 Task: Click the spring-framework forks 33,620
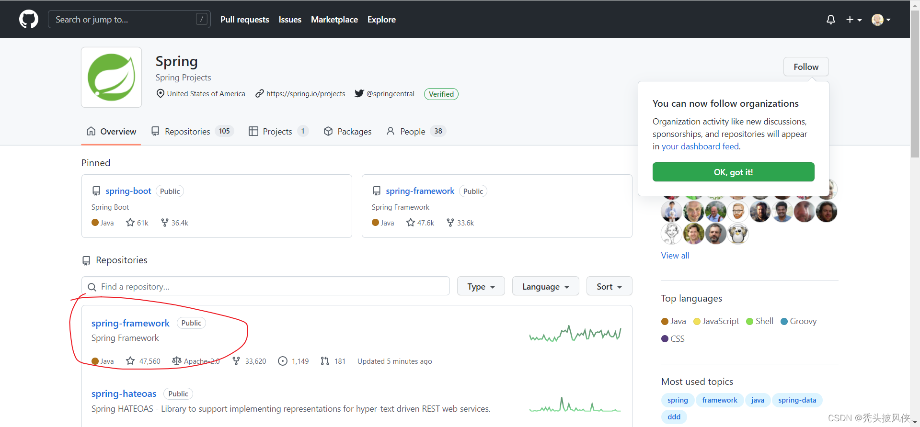pos(249,361)
